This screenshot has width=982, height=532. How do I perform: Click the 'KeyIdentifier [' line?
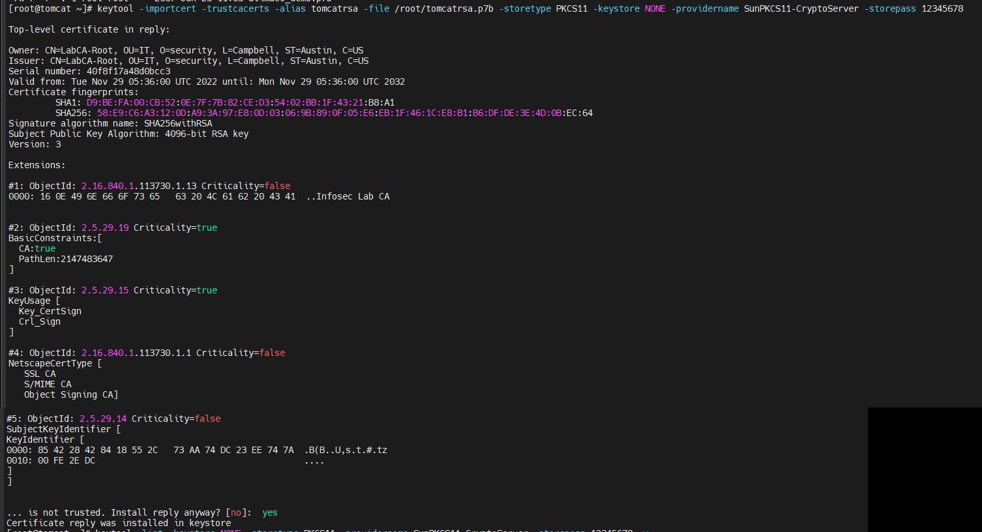pos(46,439)
